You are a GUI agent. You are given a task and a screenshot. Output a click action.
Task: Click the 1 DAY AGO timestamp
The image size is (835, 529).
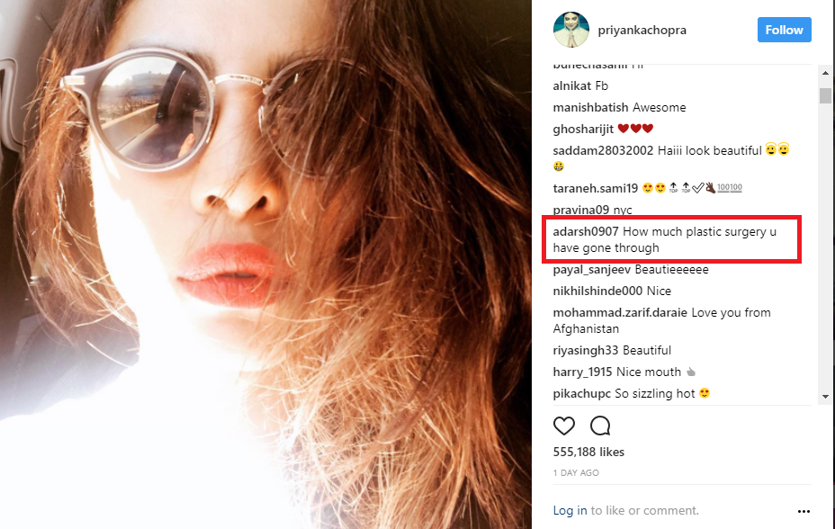coord(576,472)
